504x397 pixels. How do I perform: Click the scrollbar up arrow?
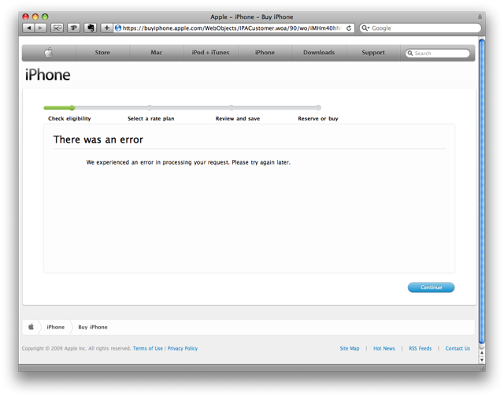[481, 353]
